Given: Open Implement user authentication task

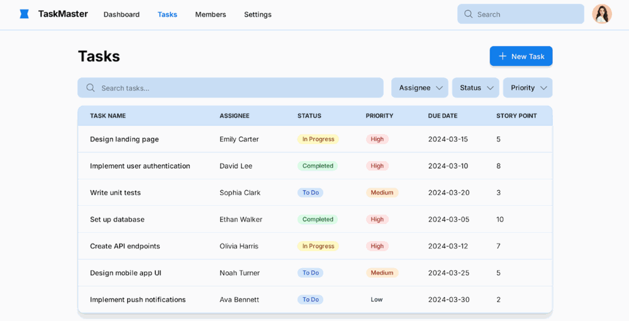Looking at the screenshot, I should 140,166.
